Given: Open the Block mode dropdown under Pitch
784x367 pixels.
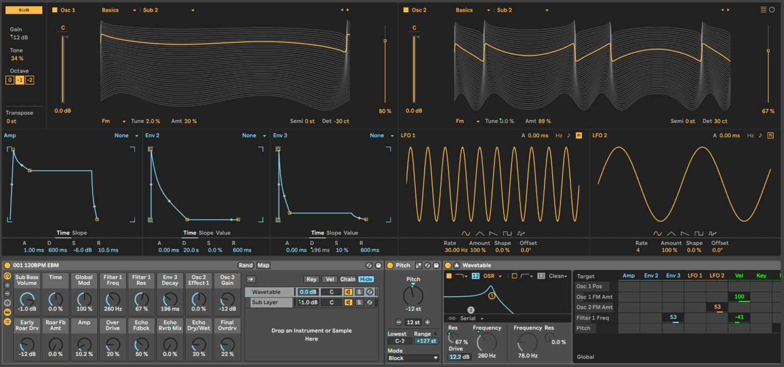Looking at the screenshot, I should (x=412, y=358).
